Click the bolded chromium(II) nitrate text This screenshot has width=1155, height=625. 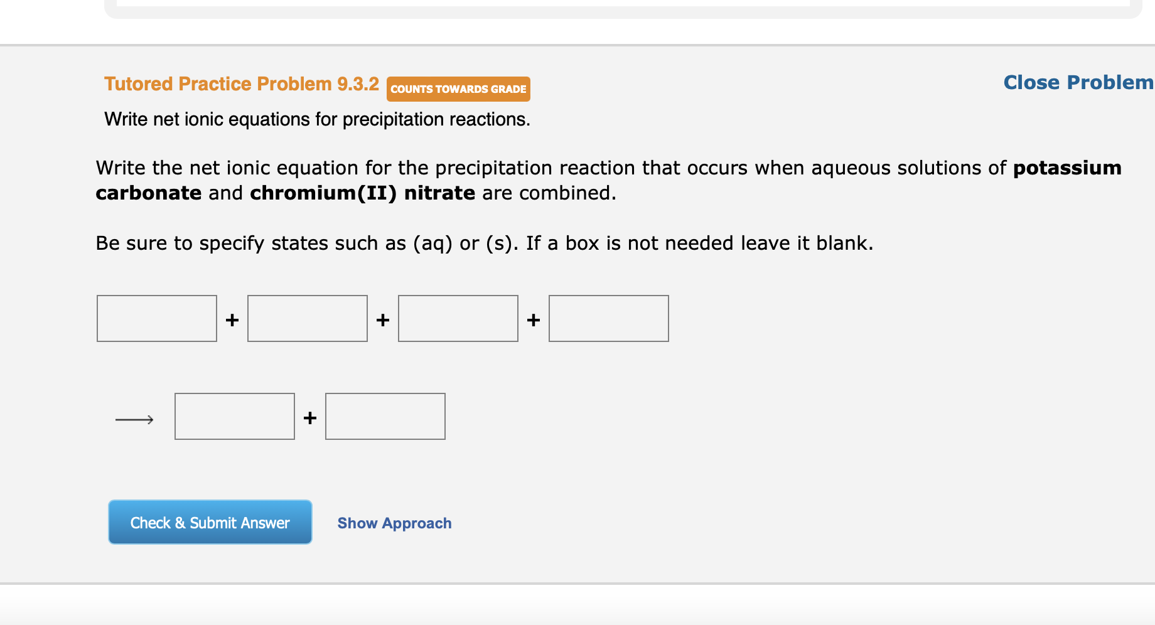coord(362,193)
